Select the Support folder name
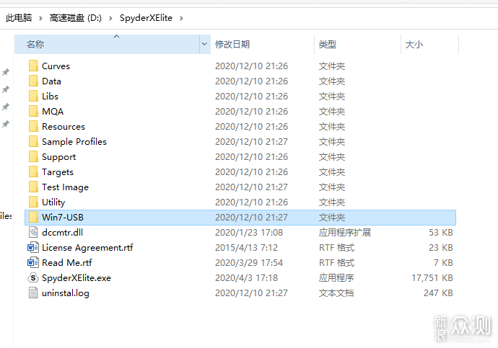Viewport: 498px width, 348px height. [x=59, y=157]
